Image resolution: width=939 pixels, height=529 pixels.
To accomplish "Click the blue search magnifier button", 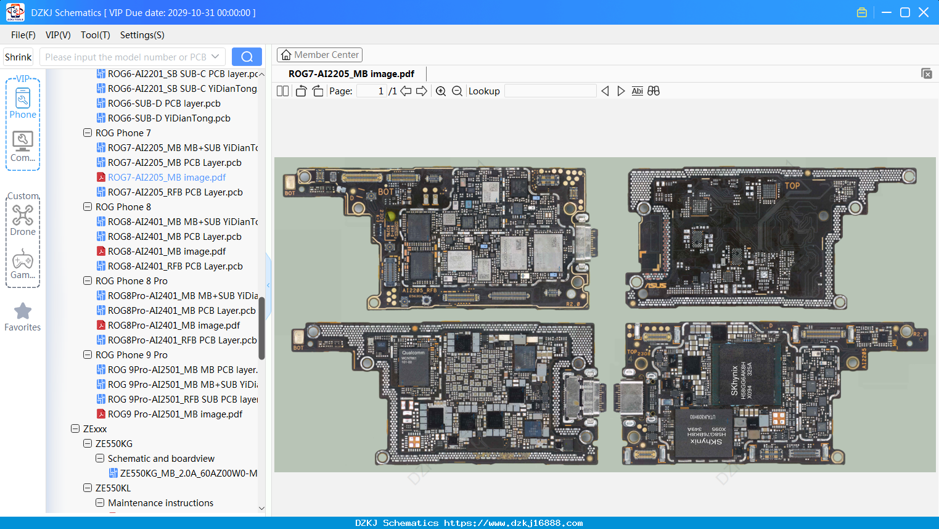I will pyautogui.click(x=247, y=57).
